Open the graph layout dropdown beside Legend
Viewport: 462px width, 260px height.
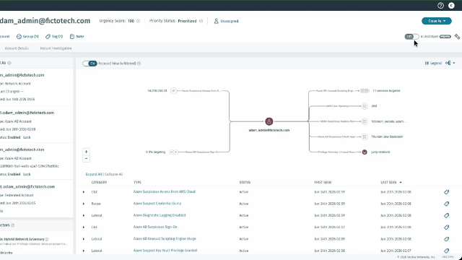click(450, 63)
